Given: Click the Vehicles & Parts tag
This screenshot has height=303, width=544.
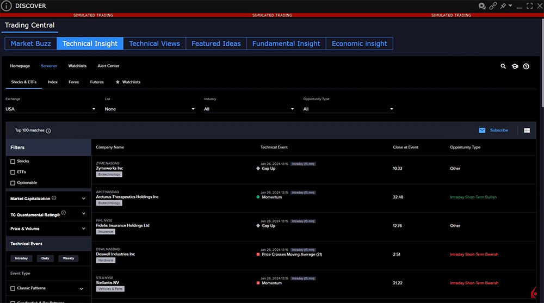Looking at the screenshot, I should click(110, 289).
